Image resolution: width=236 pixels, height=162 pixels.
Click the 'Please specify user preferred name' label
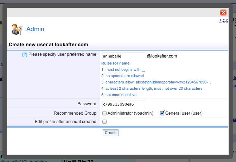pyautogui.click(x=62, y=54)
